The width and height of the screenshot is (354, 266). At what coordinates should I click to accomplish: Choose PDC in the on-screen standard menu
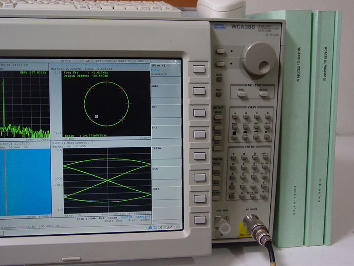166,111
